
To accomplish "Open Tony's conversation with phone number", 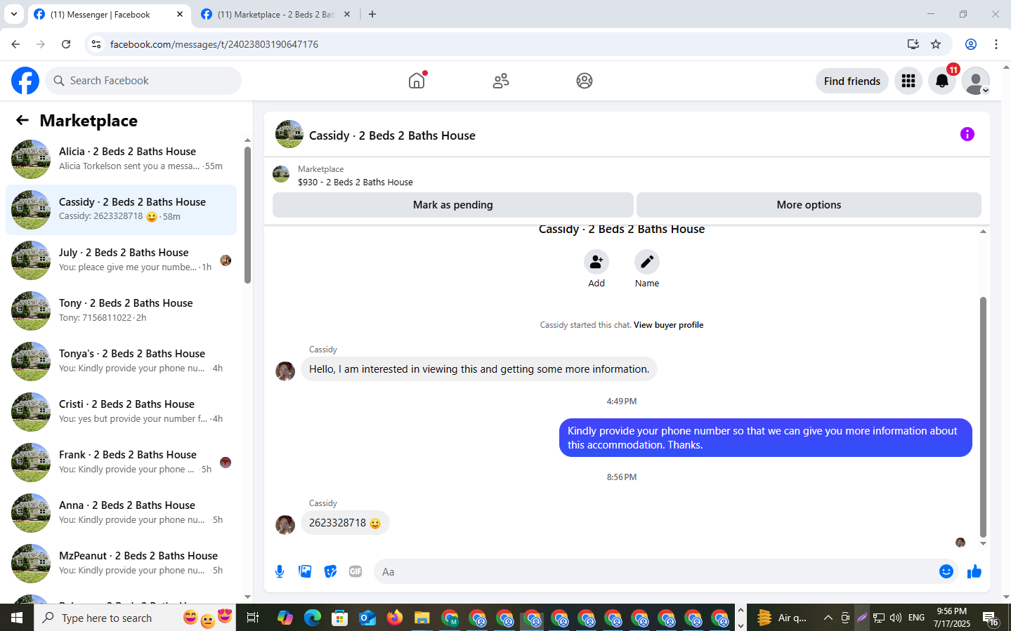I will tap(121, 311).
